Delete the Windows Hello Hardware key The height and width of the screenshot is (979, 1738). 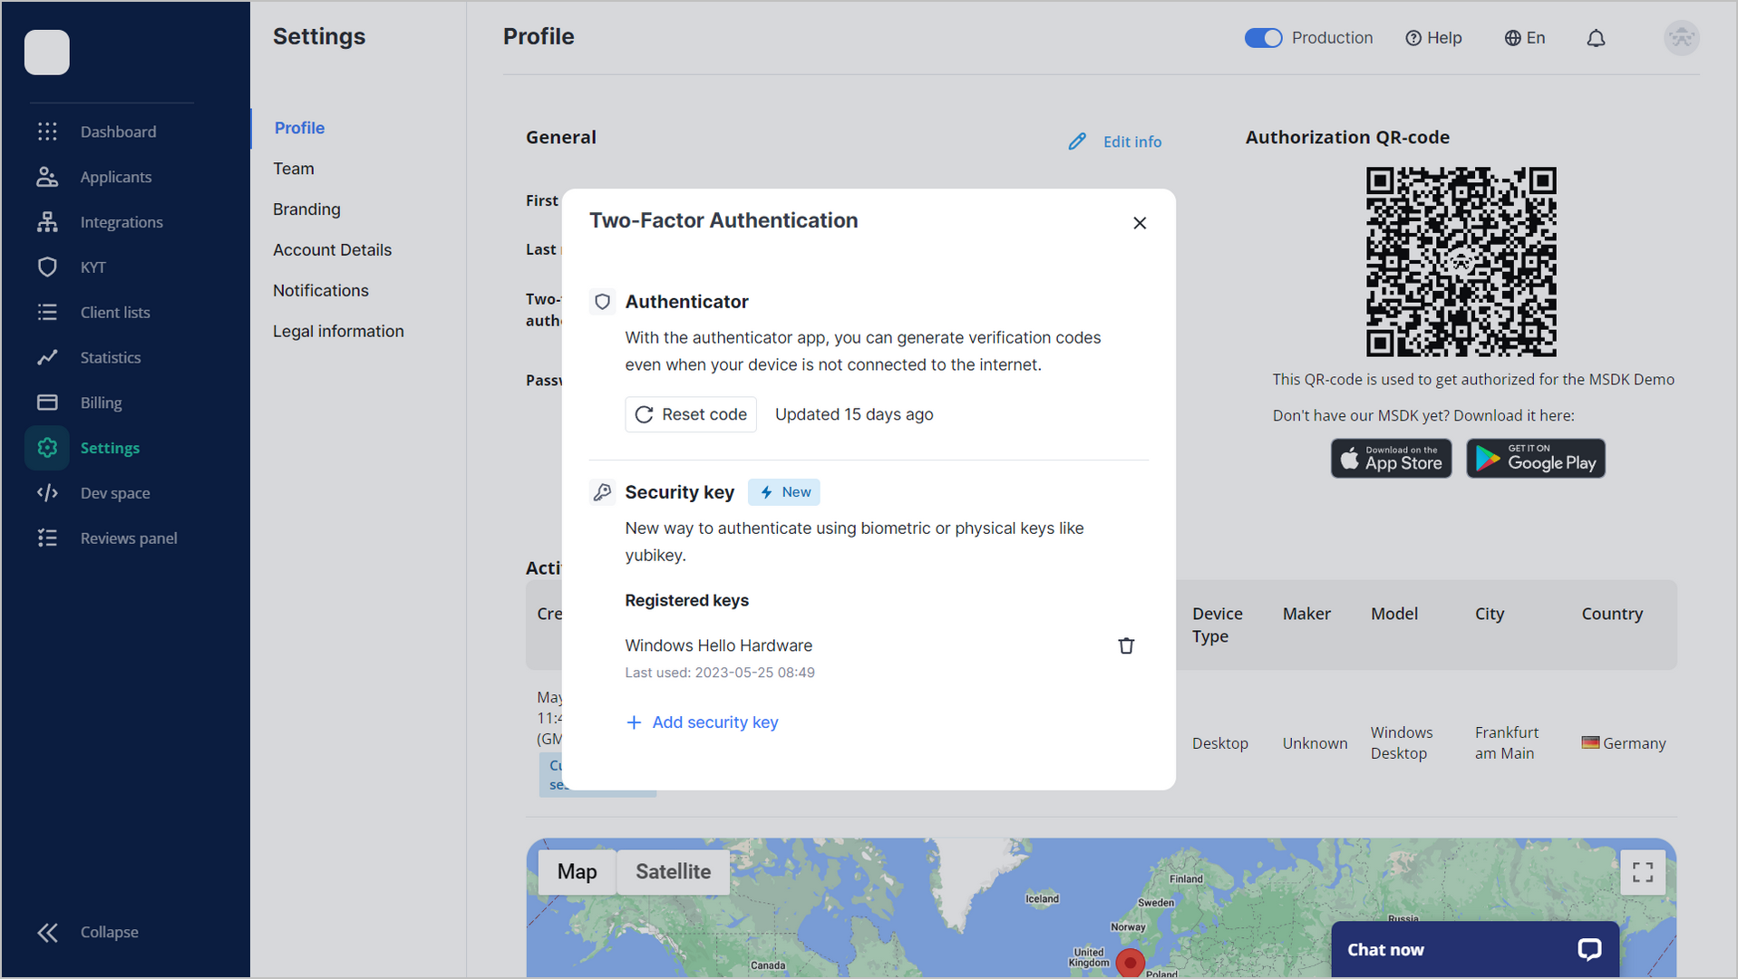[x=1126, y=645]
